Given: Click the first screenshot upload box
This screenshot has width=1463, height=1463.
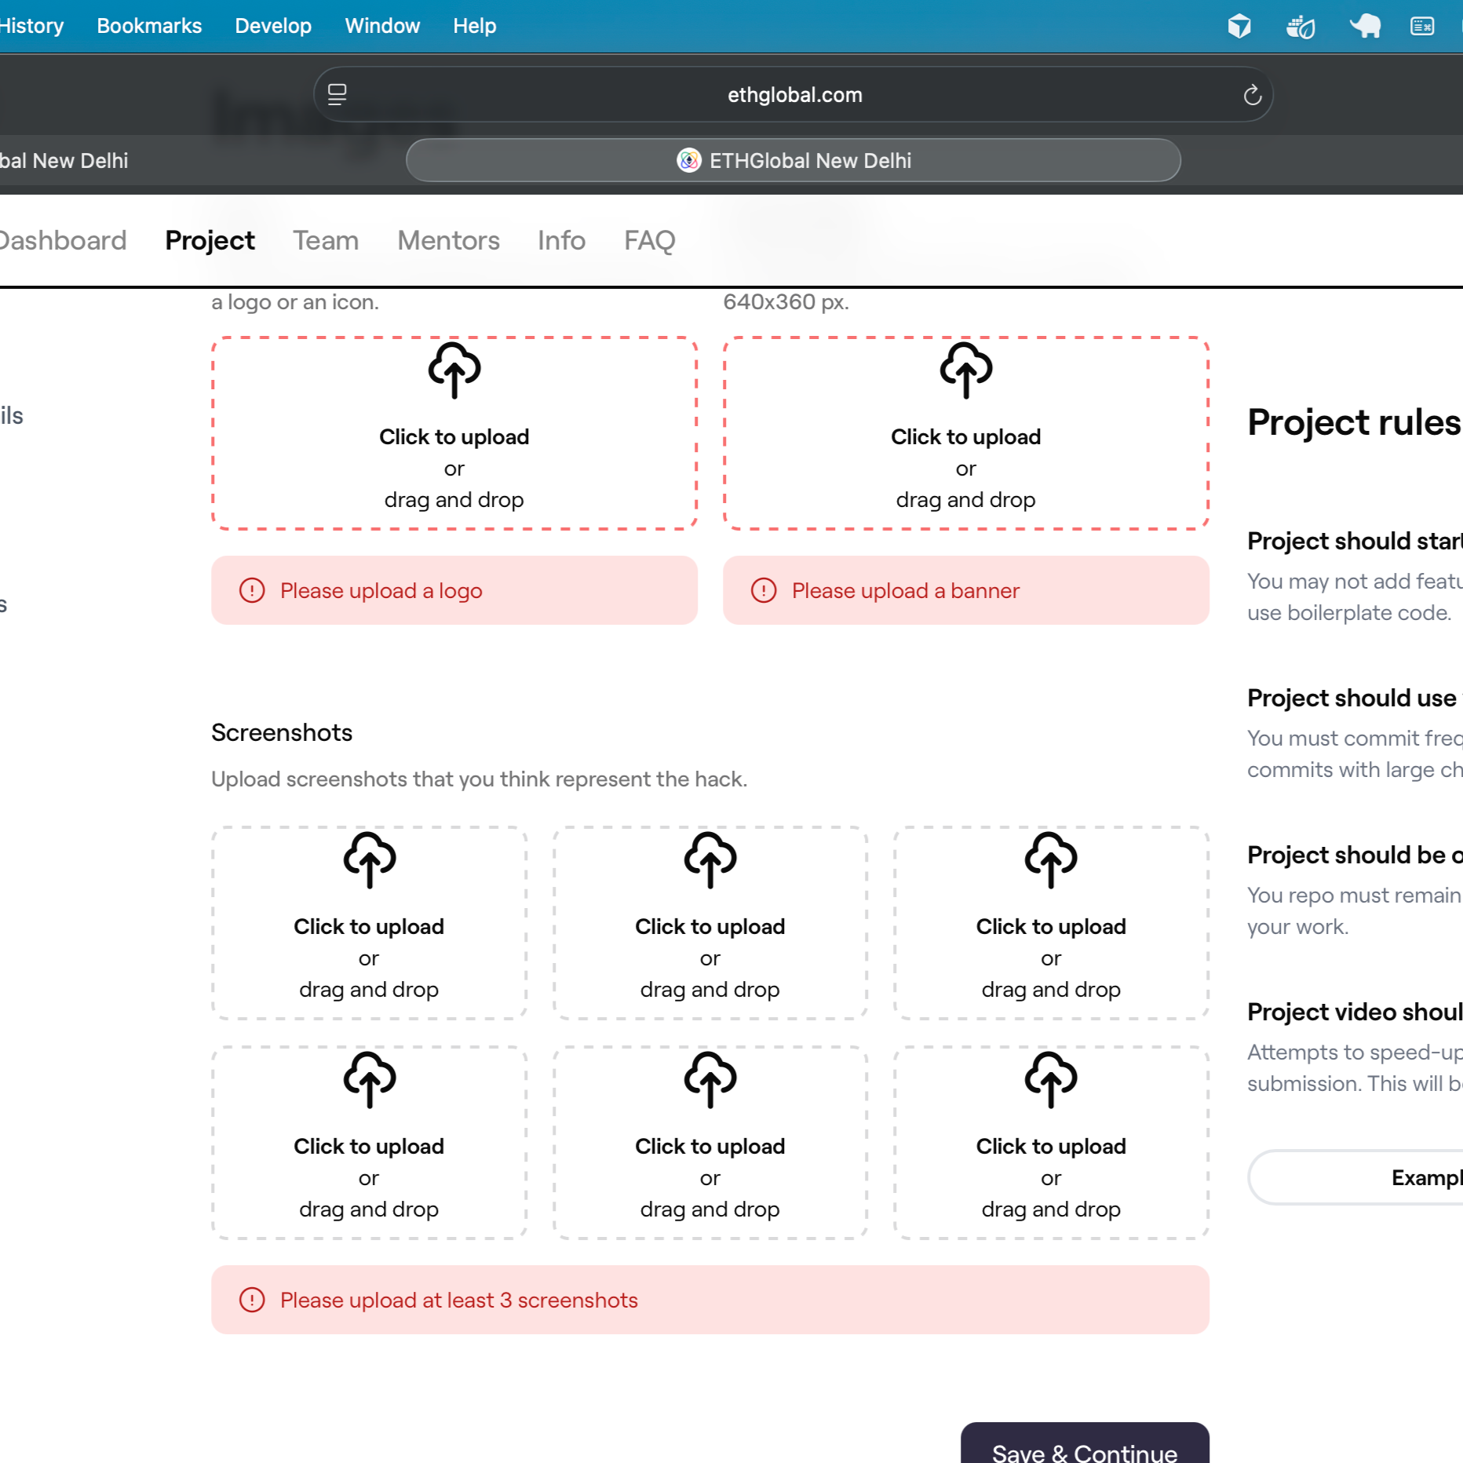Looking at the screenshot, I should pos(369,923).
